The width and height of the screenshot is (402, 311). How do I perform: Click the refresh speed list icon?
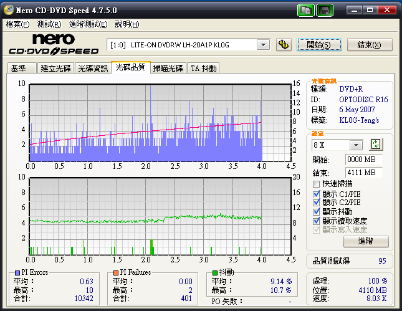376,145
